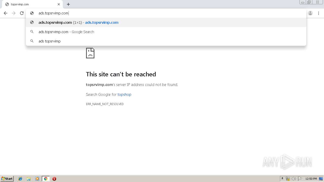Click the show desktop tray icon

[x=321, y=179]
